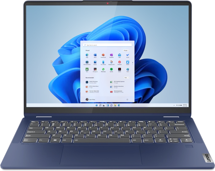Launch the Your Phone app
This screenshot has height=171, width=215.
[103, 62]
